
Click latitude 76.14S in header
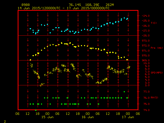pos(75,5)
